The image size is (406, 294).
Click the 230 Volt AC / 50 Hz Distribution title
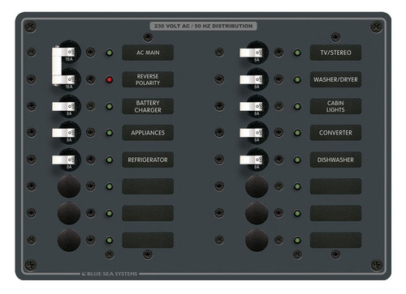click(204, 26)
